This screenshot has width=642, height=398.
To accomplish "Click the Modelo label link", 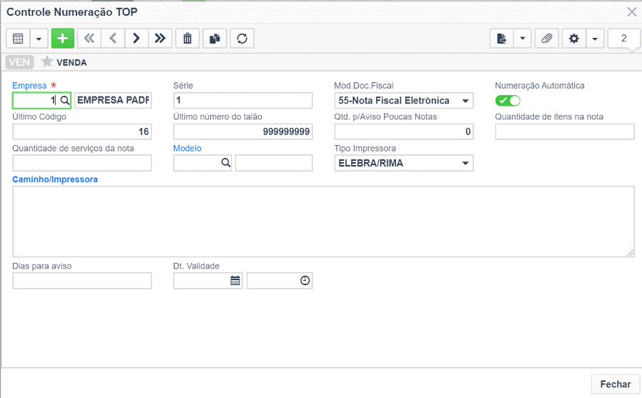I will (x=187, y=148).
